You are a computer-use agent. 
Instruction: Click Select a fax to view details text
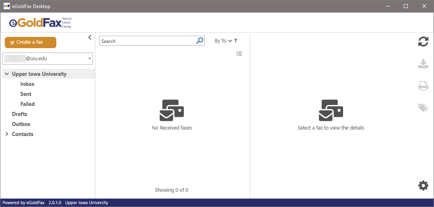click(331, 128)
